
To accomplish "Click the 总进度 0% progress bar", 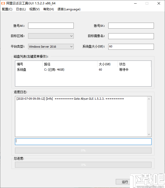I will pyautogui.click(x=83, y=165).
